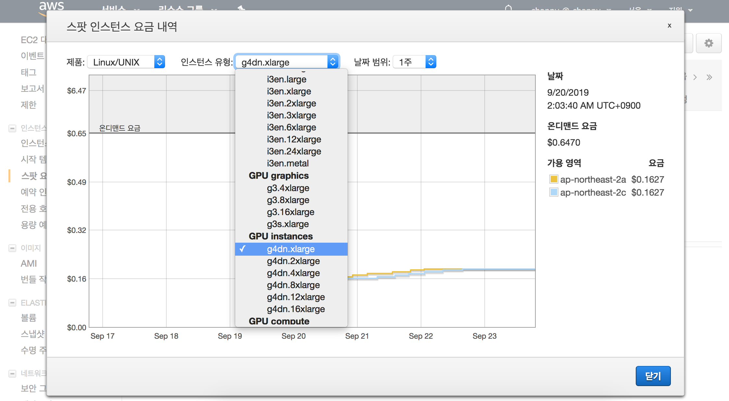This screenshot has width=729, height=401.
Task: Click the ap-northeast-2a yellow color swatch
Action: coord(554,179)
